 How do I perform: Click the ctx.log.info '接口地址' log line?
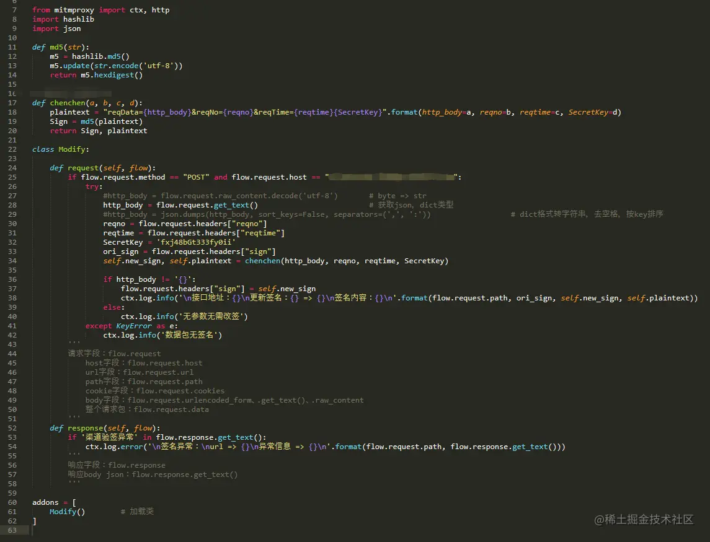point(409,298)
